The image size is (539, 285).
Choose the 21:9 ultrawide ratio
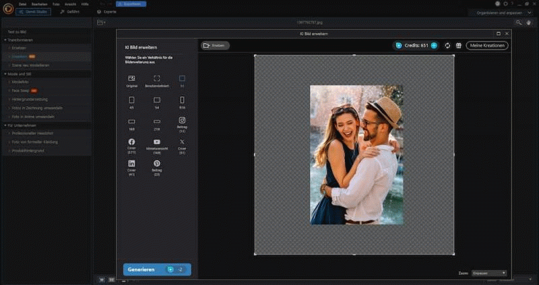point(157,122)
